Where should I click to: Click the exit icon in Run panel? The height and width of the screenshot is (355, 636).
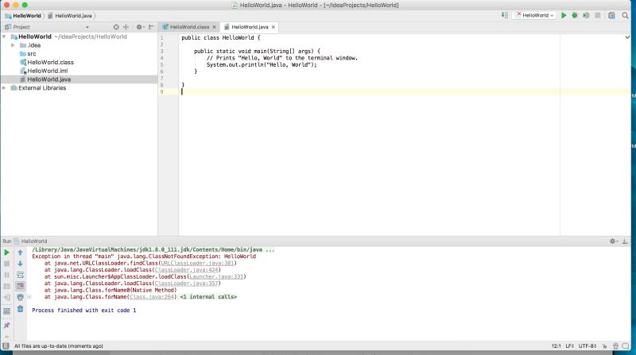pyautogui.click(x=6, y=298)
